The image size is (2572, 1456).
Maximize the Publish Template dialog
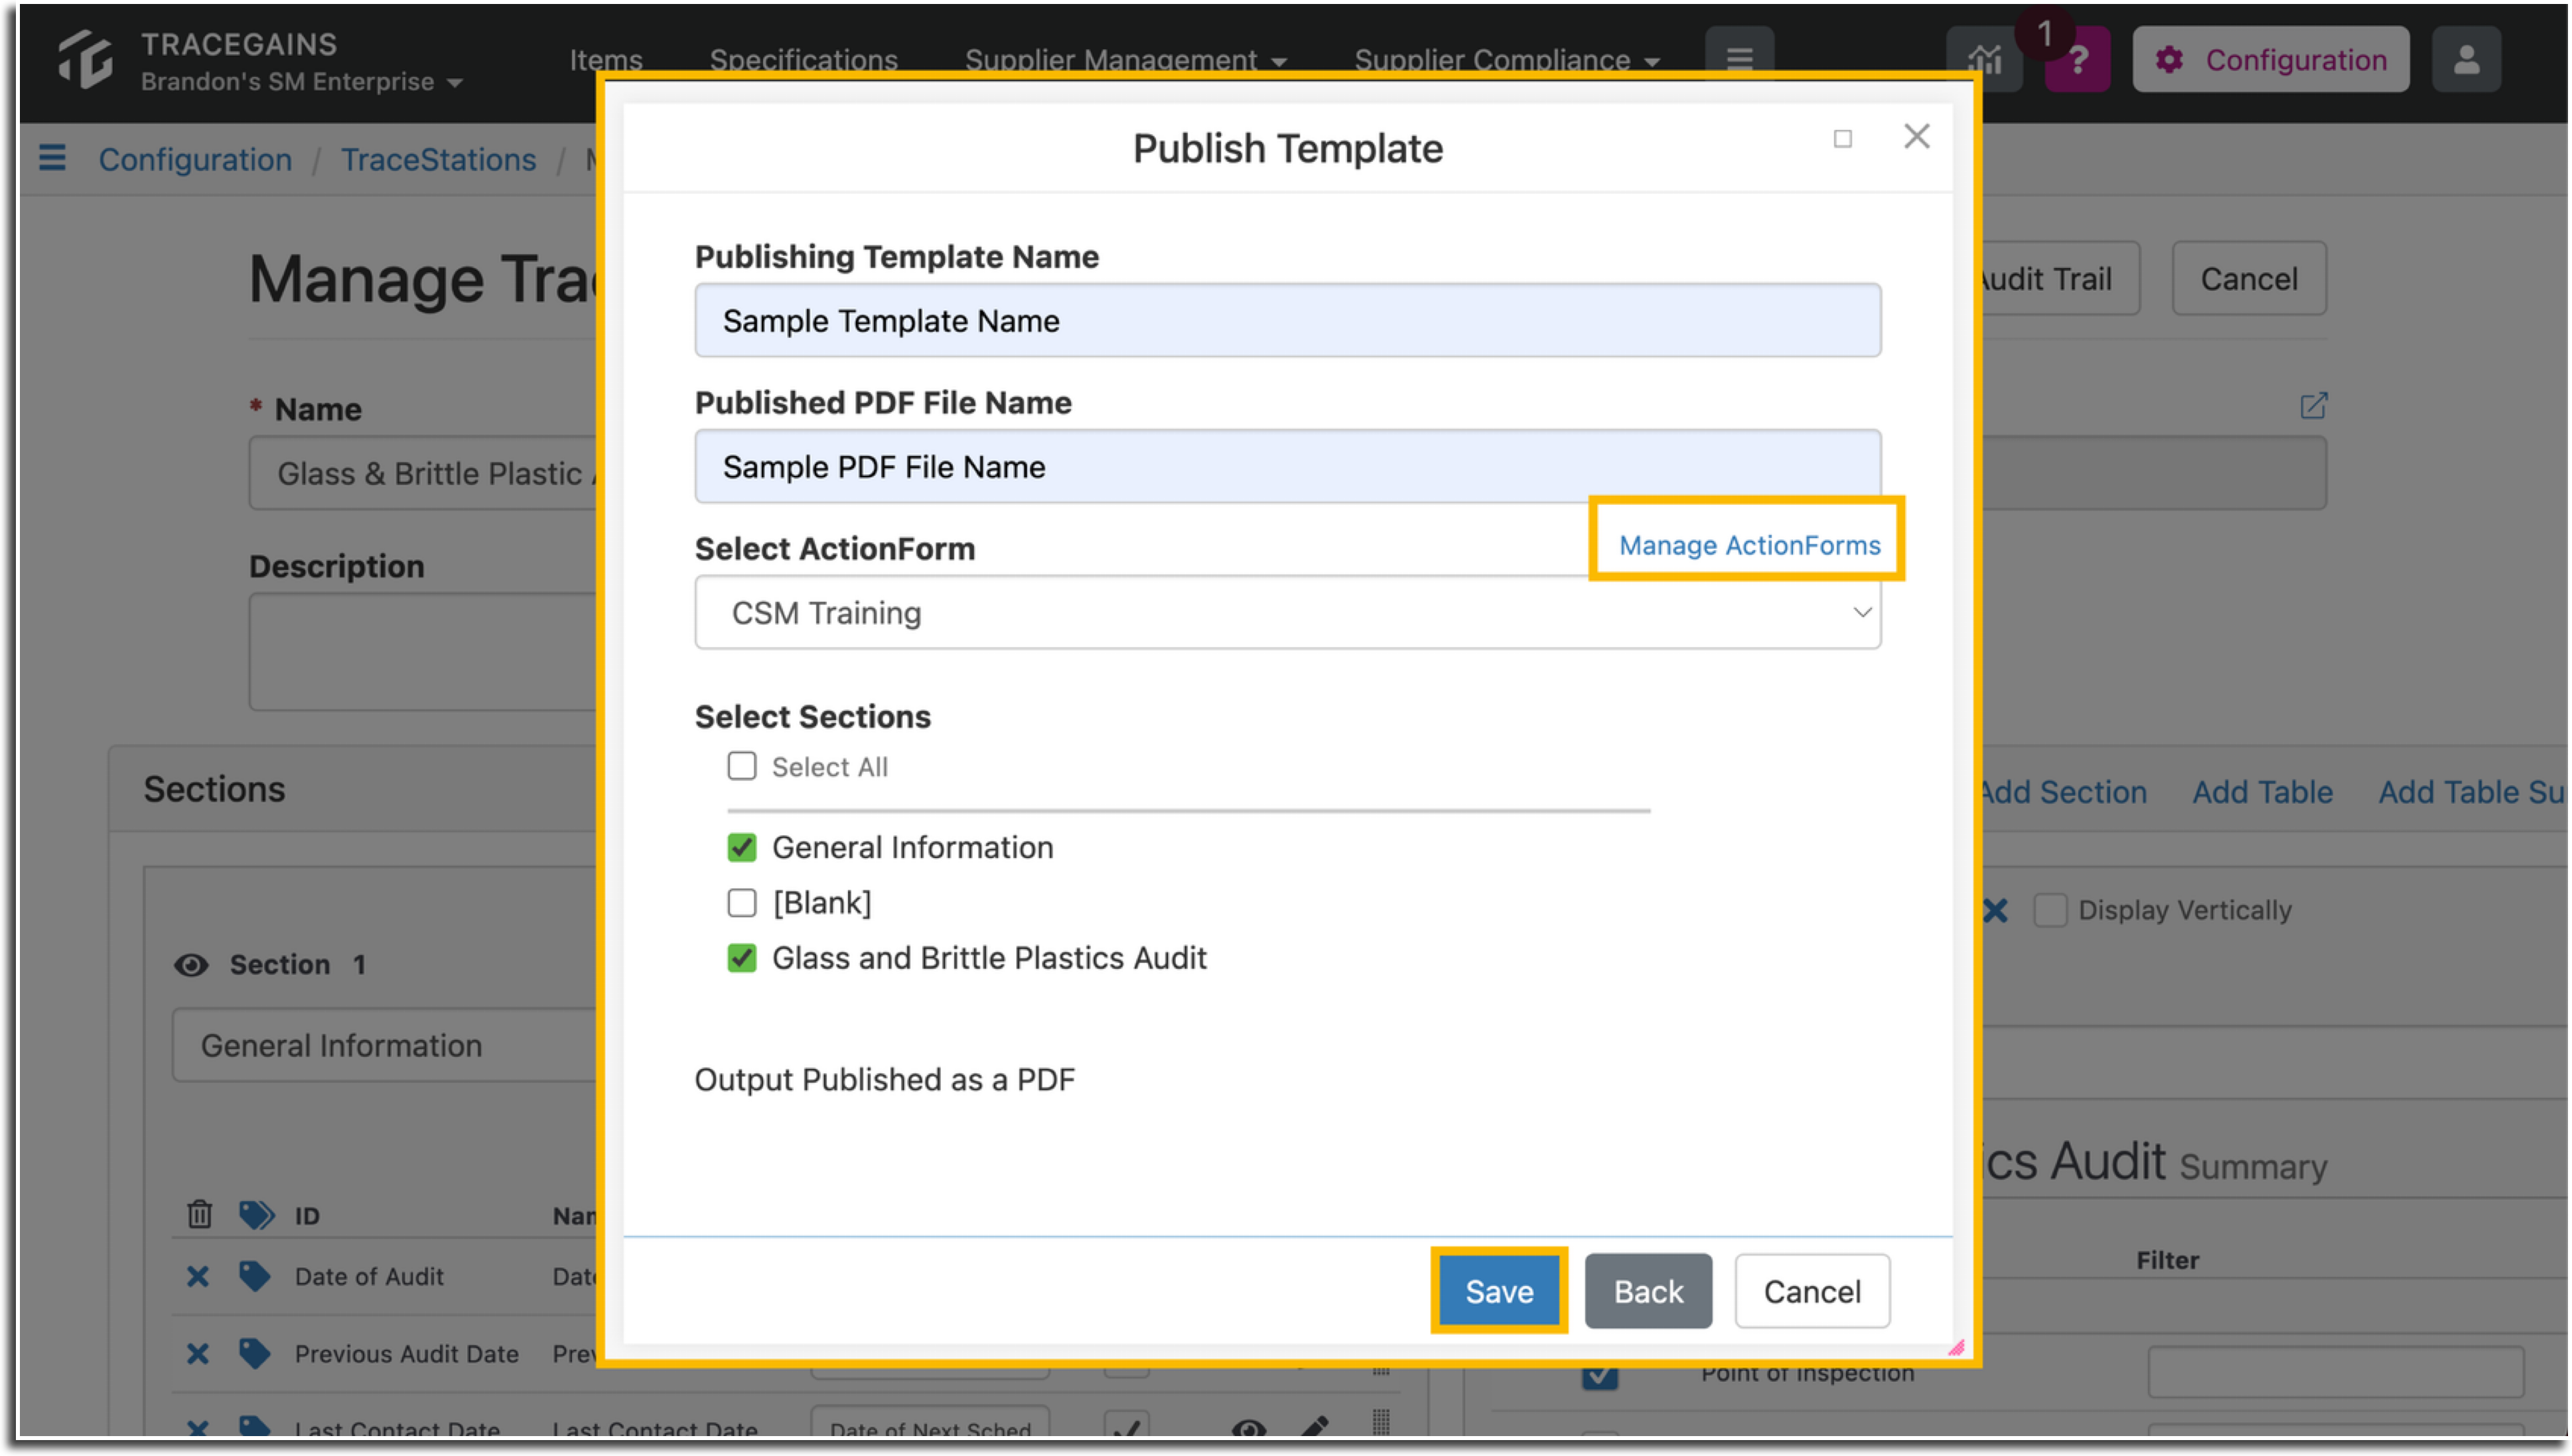click(x=1842, y=139)
